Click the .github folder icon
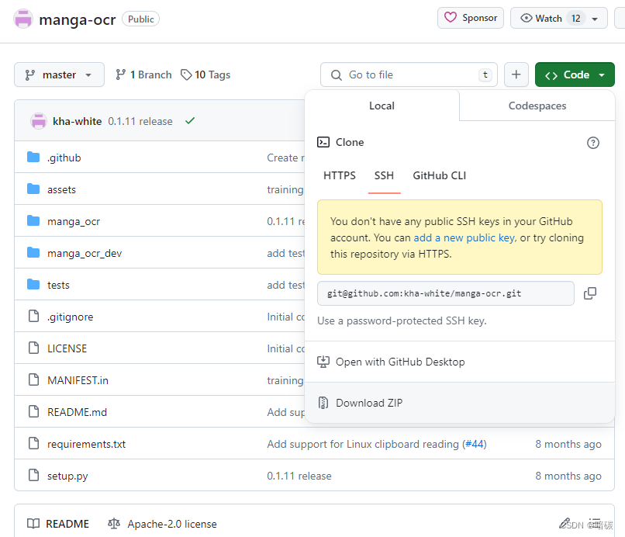The image size is (625, 537). point(33,158)
